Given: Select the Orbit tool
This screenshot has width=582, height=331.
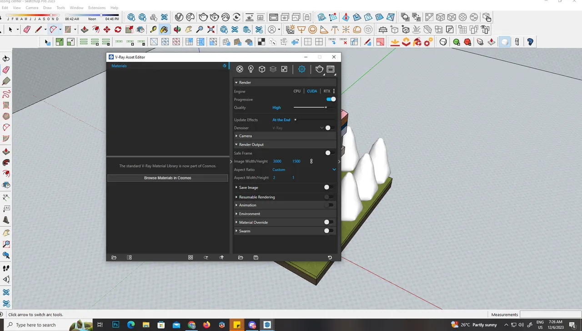Looking at the screenshot, I should click(x=177, y=30).
